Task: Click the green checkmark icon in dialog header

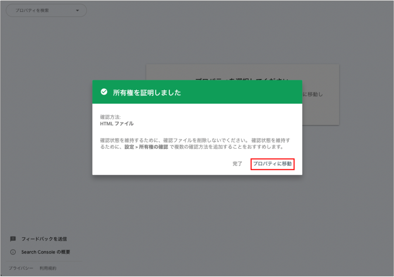Action: pyautogui.click(x=104, y=92)
